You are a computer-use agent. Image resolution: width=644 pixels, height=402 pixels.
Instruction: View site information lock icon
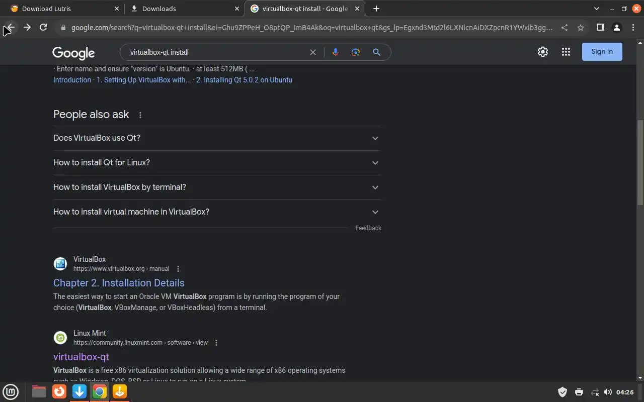(x=63, y=28)
